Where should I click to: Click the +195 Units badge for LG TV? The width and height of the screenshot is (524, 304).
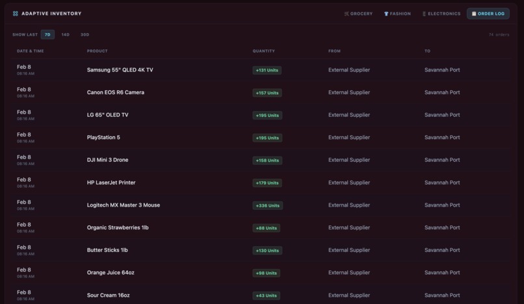(267, 115)
